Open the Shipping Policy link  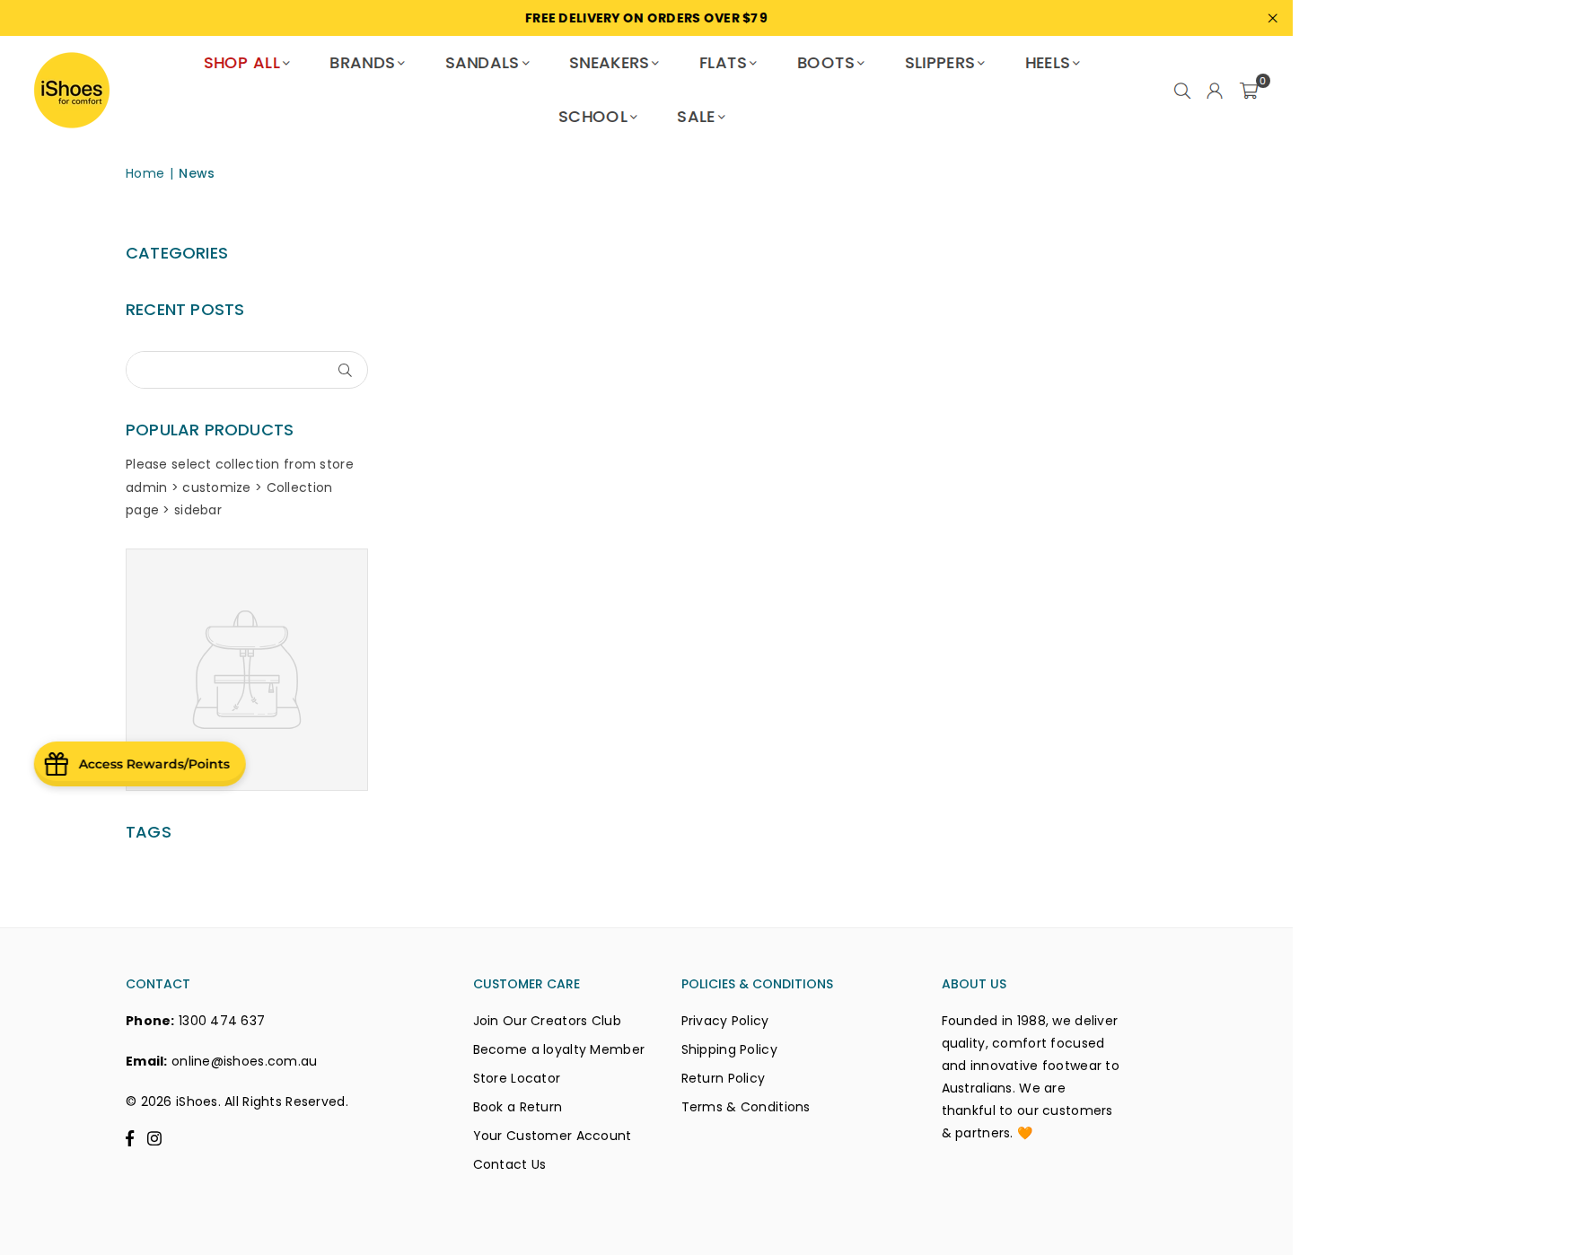point(729,1049)
